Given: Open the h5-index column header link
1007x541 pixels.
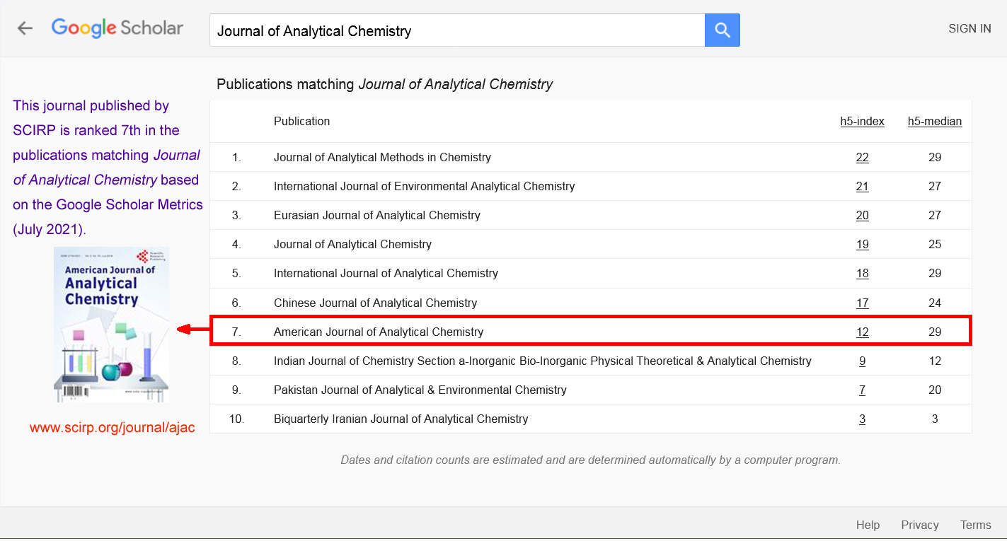Looking at the screenshot, I should coord(862,122).
